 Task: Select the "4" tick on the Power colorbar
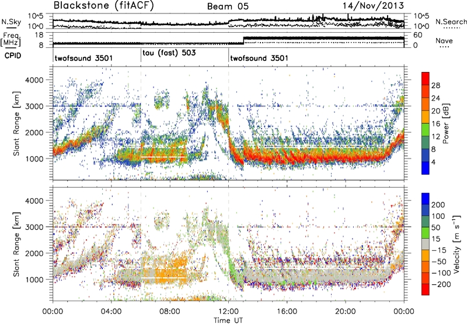tap(433, 162)
